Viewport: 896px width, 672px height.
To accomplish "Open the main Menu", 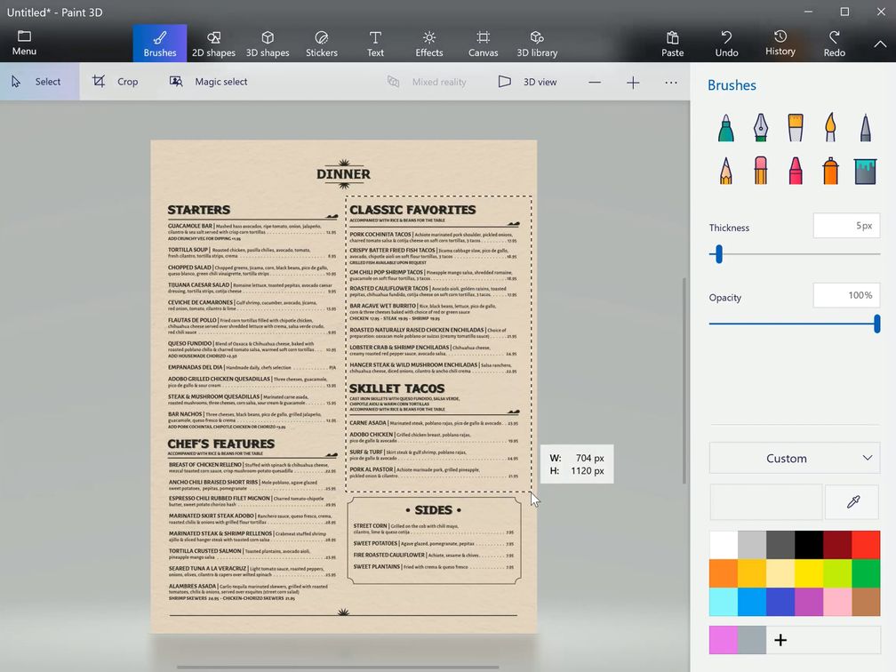I will (x=24, y=43).
